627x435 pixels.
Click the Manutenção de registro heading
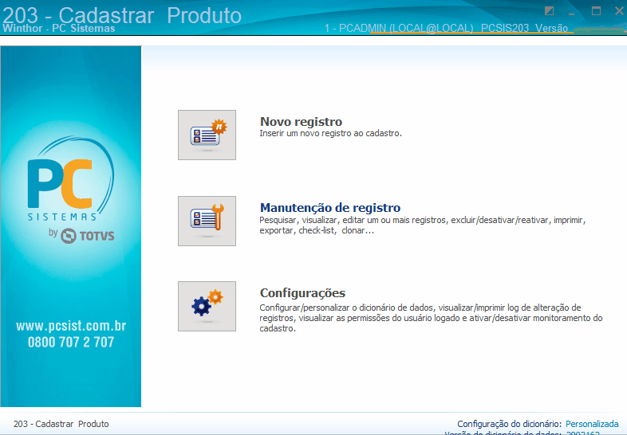[x=330, y=208]
